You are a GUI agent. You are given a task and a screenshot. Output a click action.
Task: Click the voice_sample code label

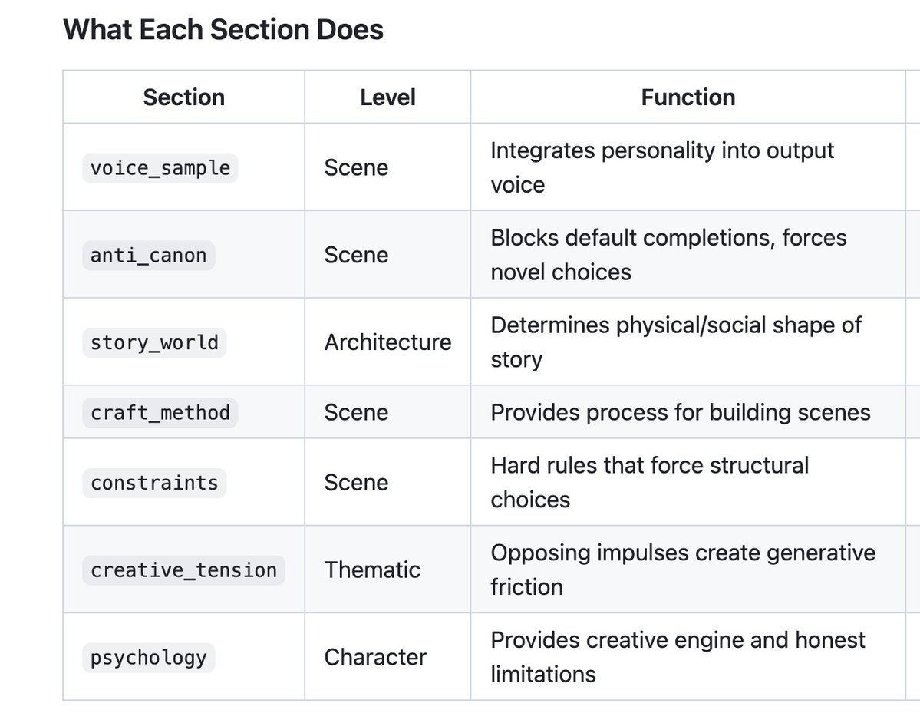160,167
